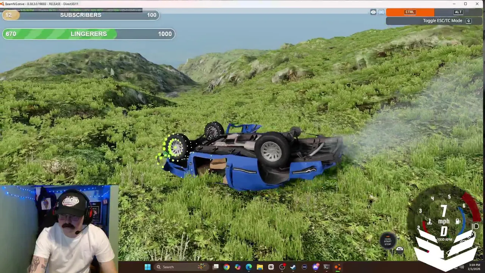The image size is (485, 273).
Task: Click the Toggle ESC/TC Mode row
Action: click(x=434, y=21)
